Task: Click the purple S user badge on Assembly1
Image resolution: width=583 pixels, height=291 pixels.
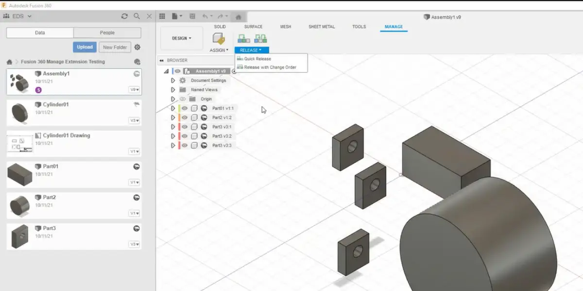Action: (38, 90)
